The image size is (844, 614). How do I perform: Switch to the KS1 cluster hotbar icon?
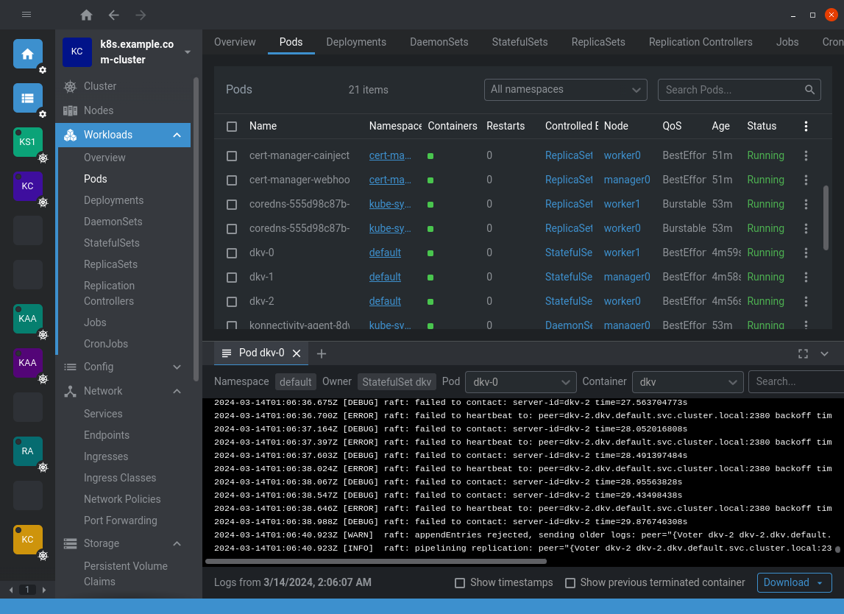tap(27, 142)
